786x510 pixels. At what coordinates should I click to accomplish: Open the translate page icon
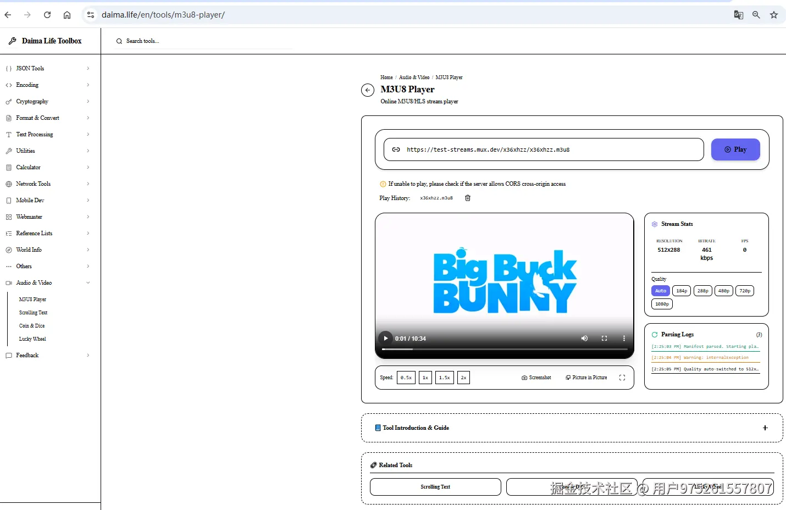click(x=739, y=15)
